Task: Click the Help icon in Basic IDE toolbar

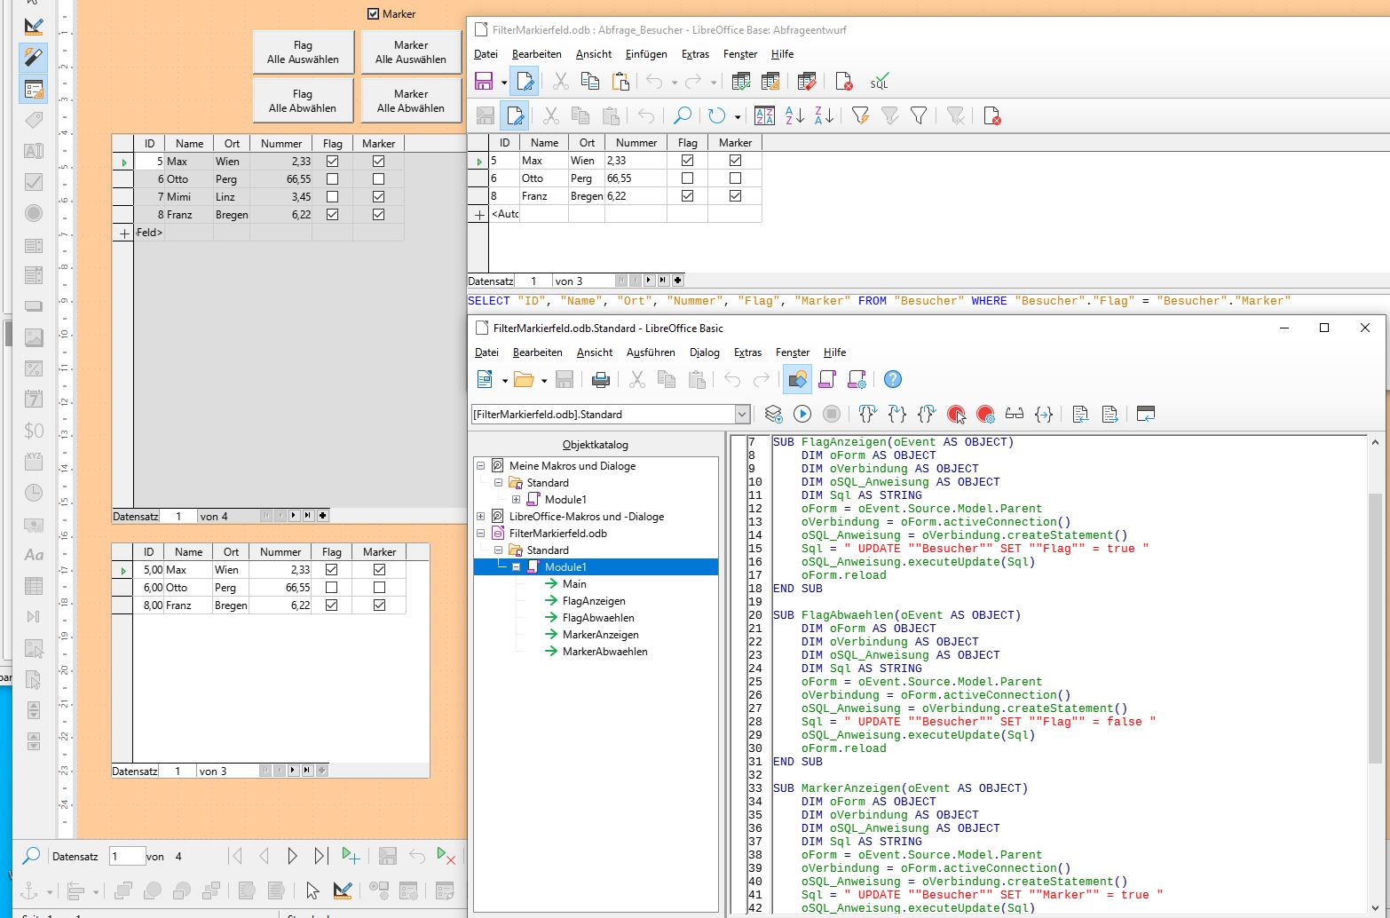Action: coord(893,380)
